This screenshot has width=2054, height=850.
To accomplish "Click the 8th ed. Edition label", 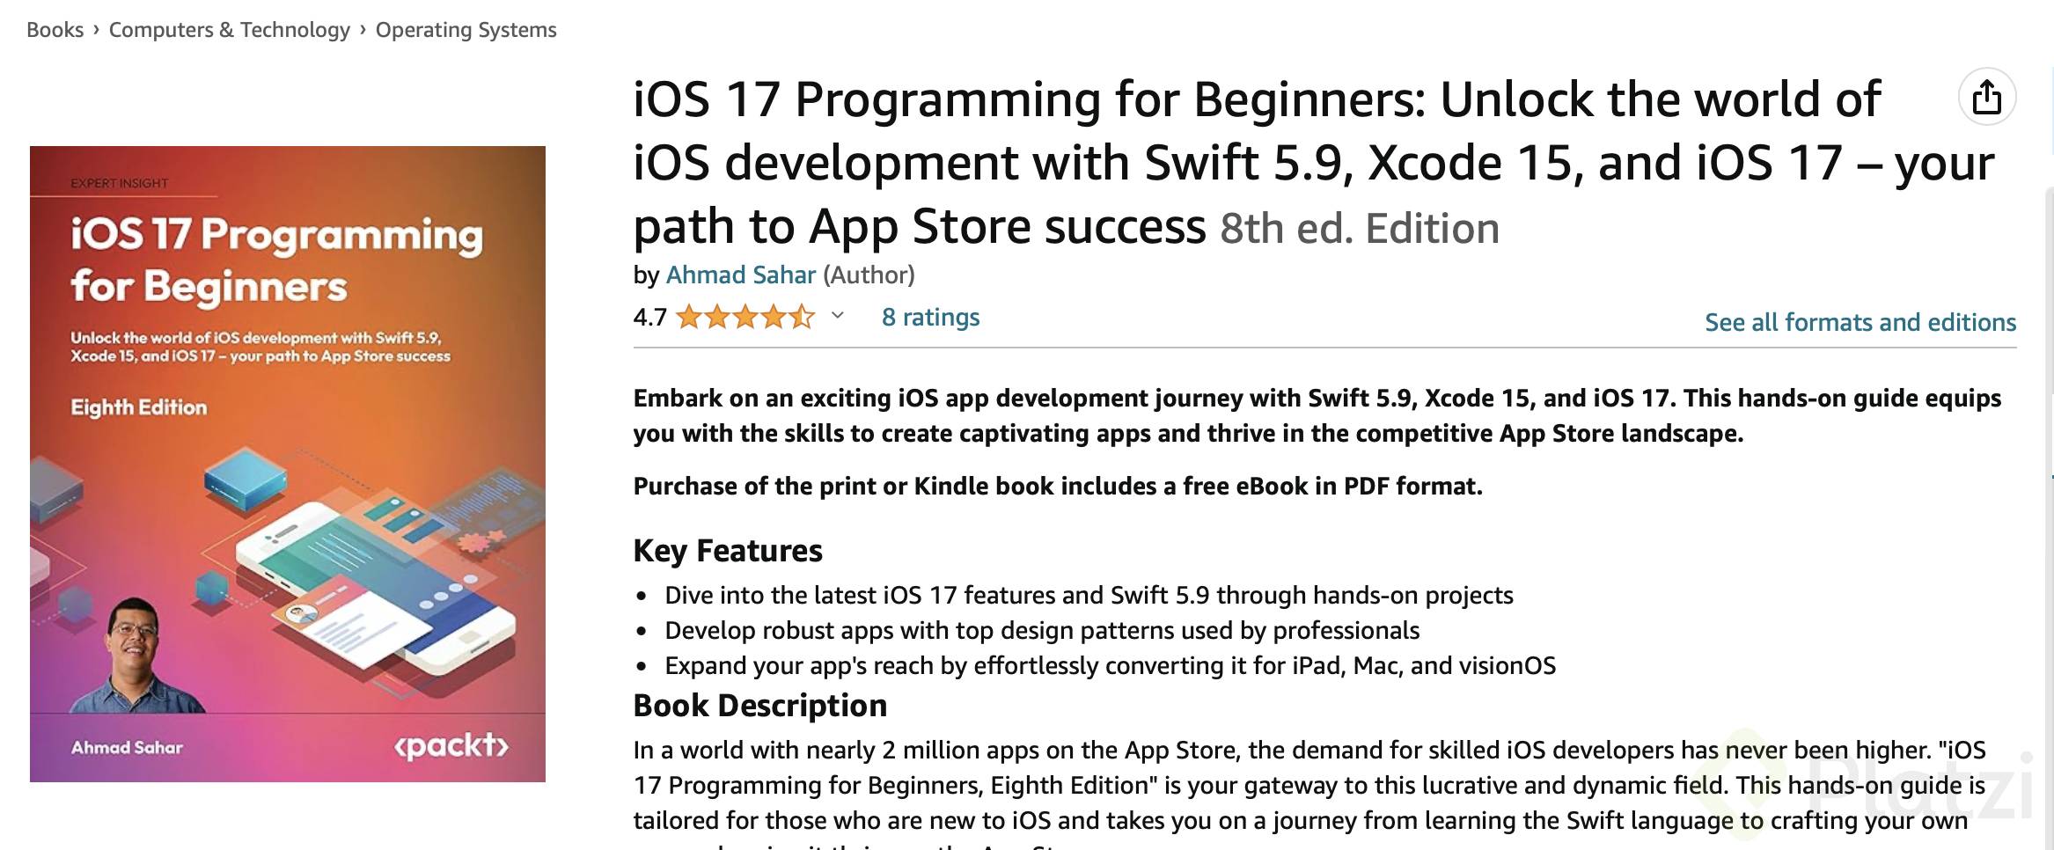I will (x=1359, y=229).
